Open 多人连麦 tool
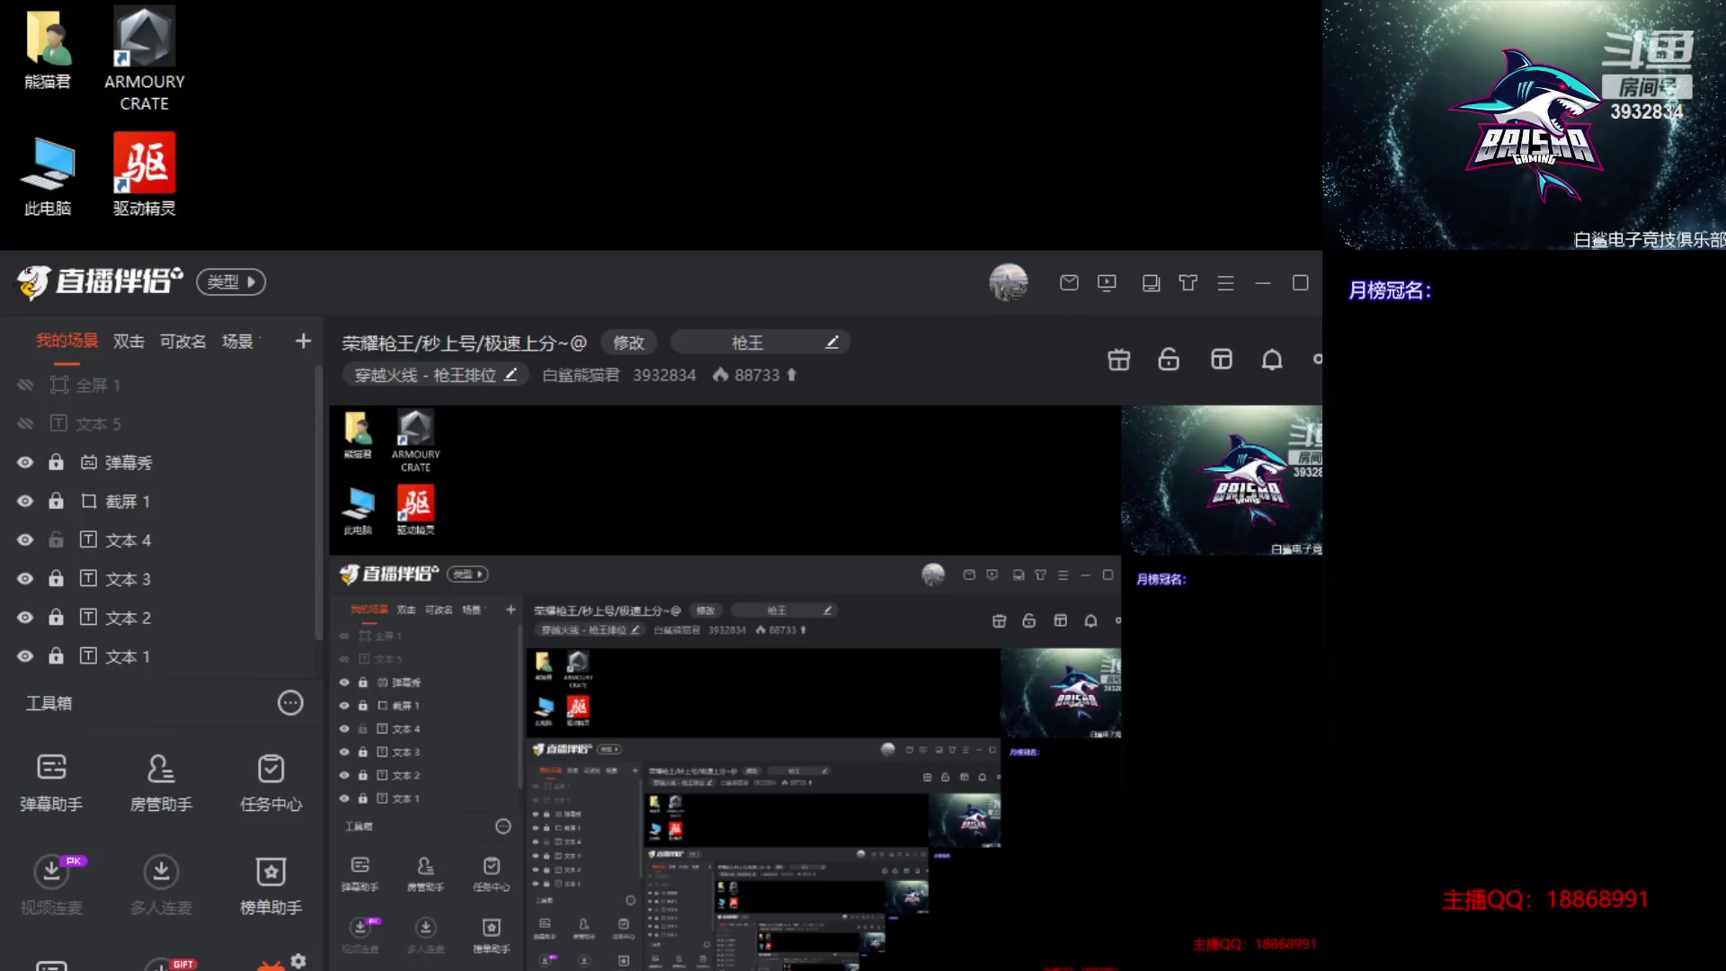 pos(161,886)
